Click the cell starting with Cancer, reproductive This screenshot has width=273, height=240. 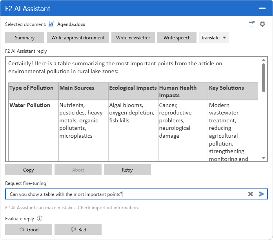[183, 130]
